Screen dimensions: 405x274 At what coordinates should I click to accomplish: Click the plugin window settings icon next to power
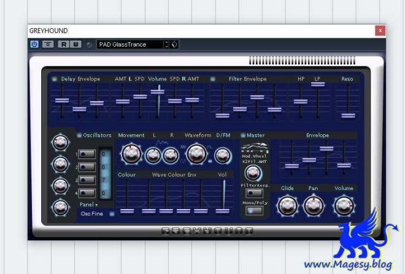click(x=48, y=44)
